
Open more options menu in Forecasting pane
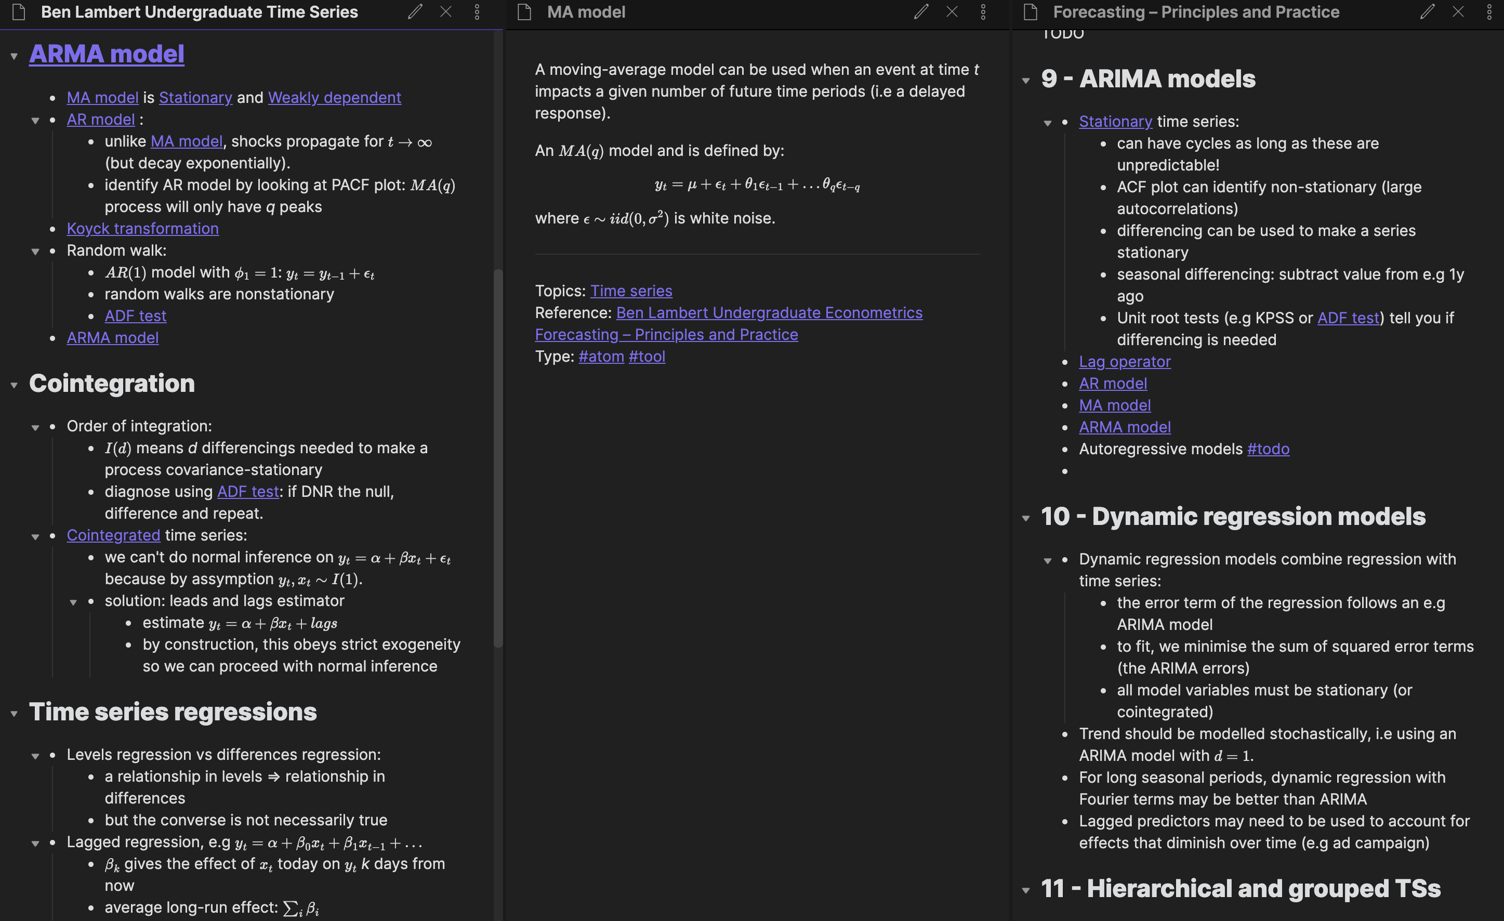[x=1489, y=11]
